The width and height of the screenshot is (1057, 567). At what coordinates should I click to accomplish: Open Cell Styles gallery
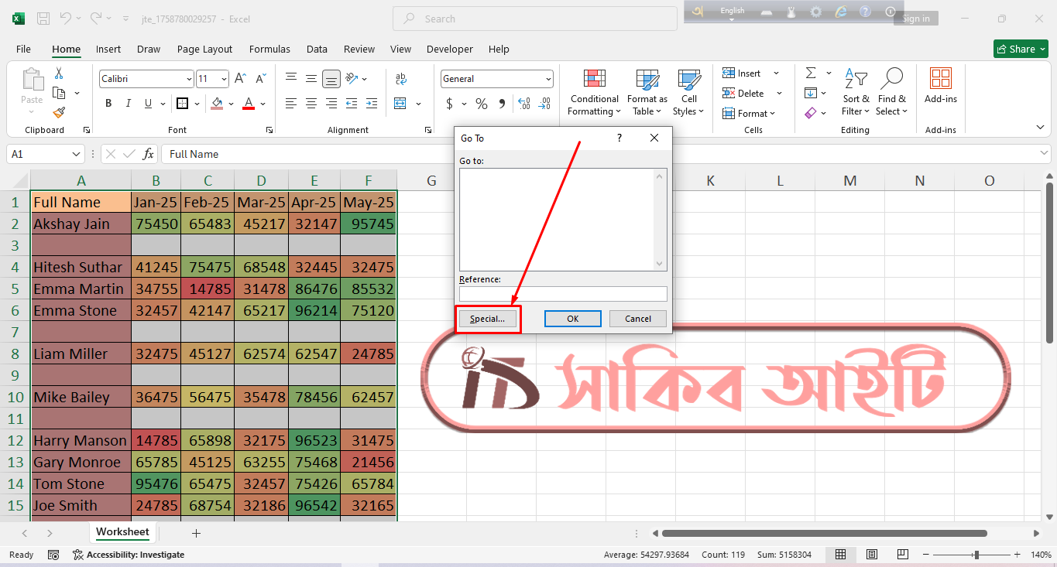[x=688, y=91]
